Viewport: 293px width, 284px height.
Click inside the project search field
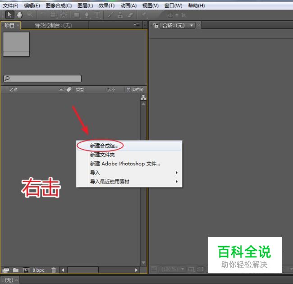pos(42,78)
